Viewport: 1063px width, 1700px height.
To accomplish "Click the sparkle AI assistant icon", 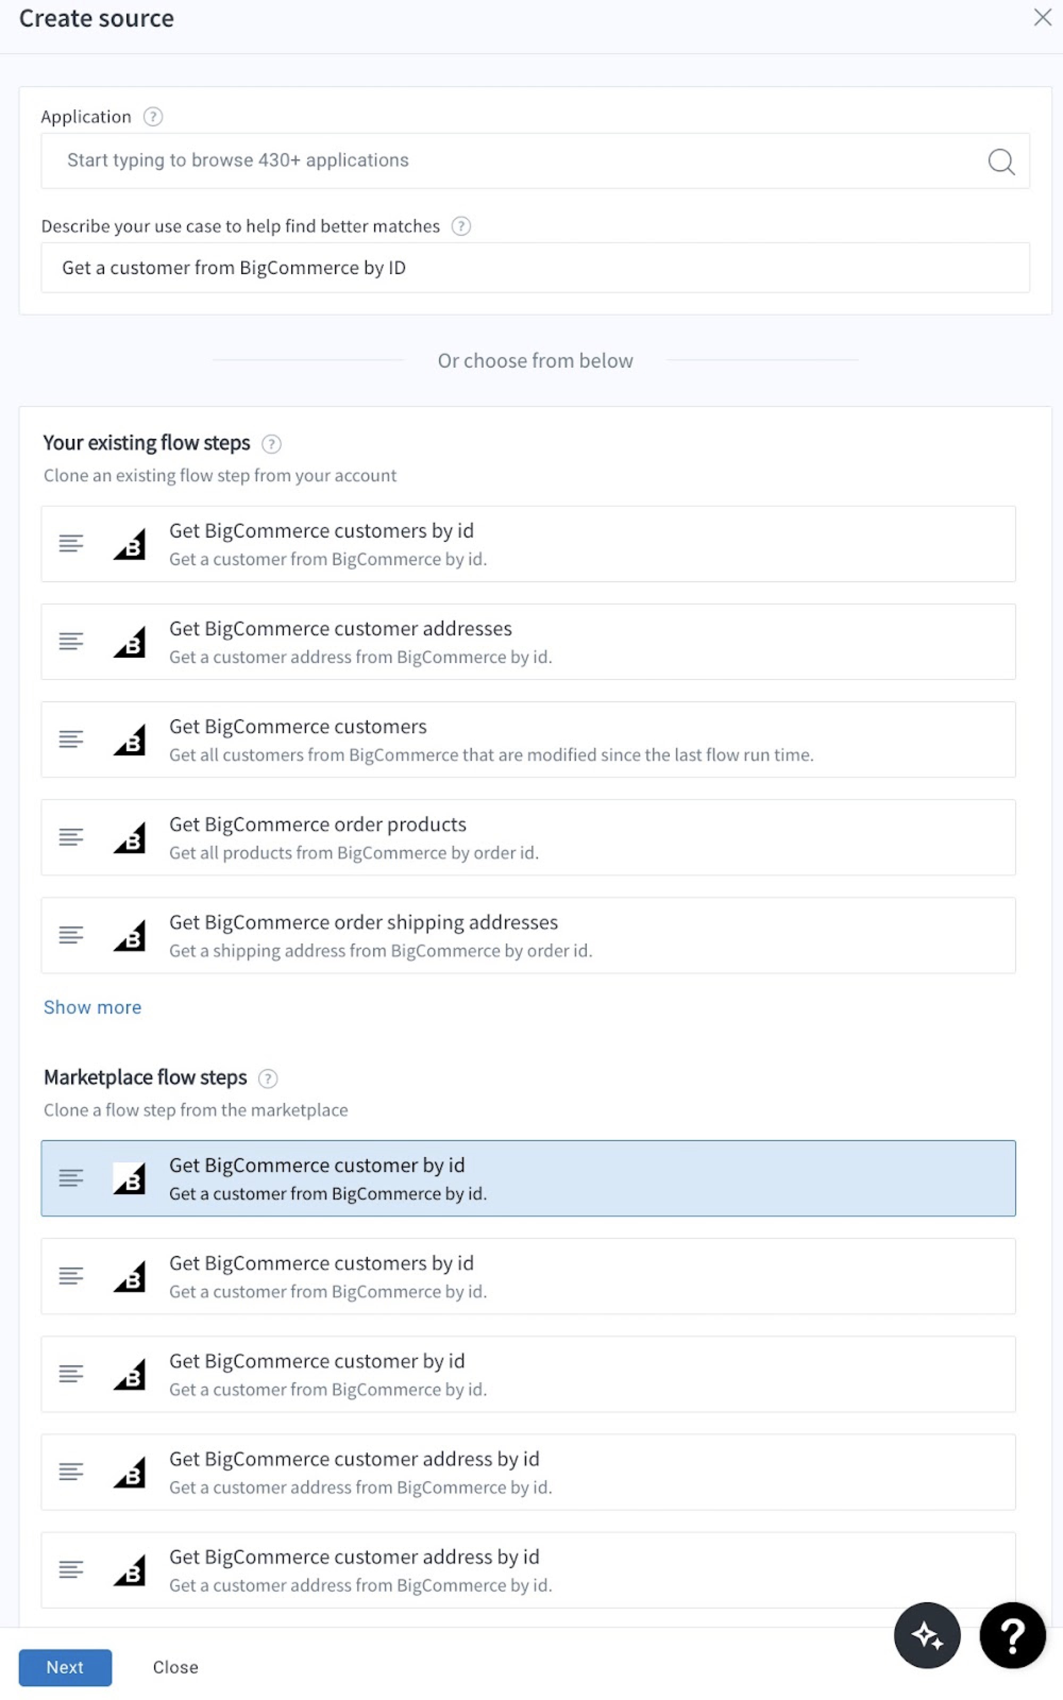I will (927, 1636).
